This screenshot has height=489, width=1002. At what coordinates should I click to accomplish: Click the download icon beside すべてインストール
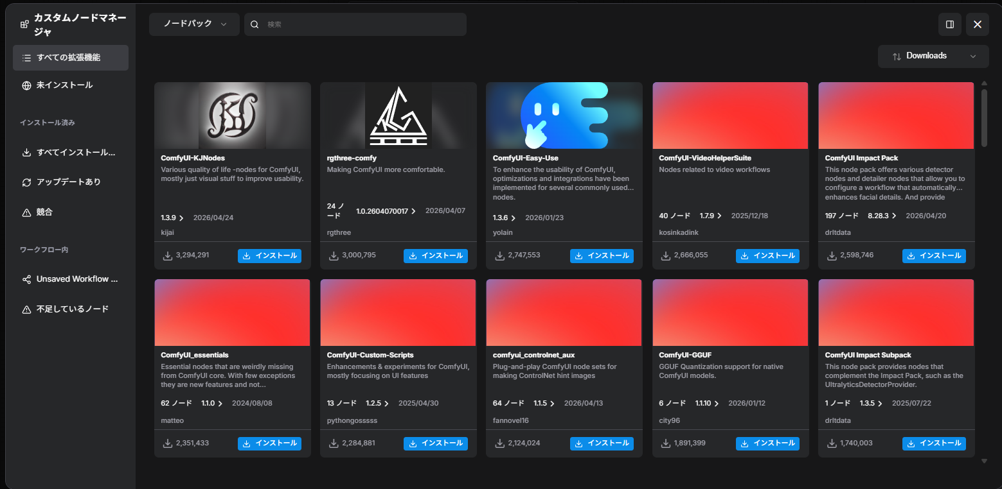tap(26, 153)
